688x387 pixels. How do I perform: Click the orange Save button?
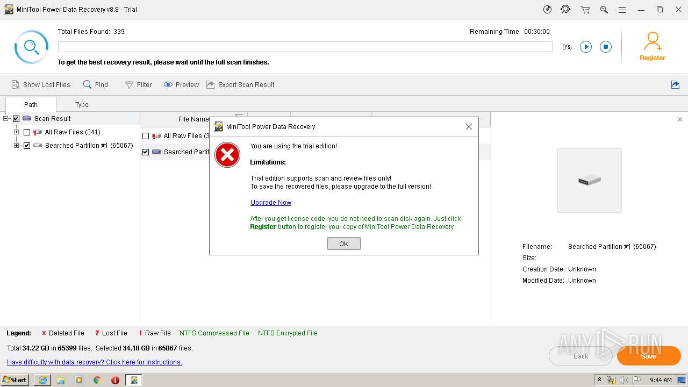(649, 356)
